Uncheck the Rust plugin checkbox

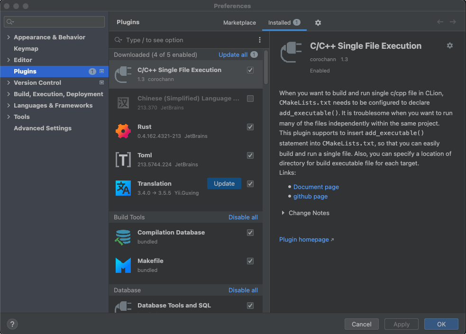(x=250, y=127)
